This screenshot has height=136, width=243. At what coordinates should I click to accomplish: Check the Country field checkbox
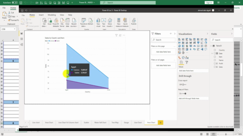pyautogui.click(x=215, y=50)
